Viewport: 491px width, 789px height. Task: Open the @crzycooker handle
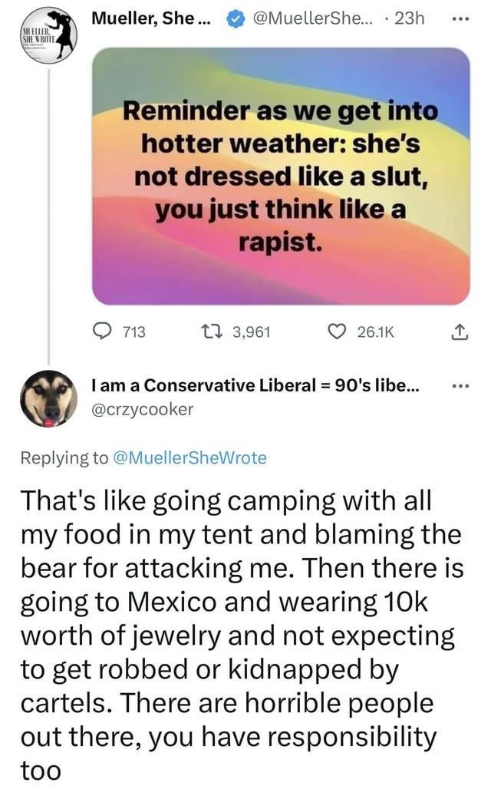(x=142, y=409)
